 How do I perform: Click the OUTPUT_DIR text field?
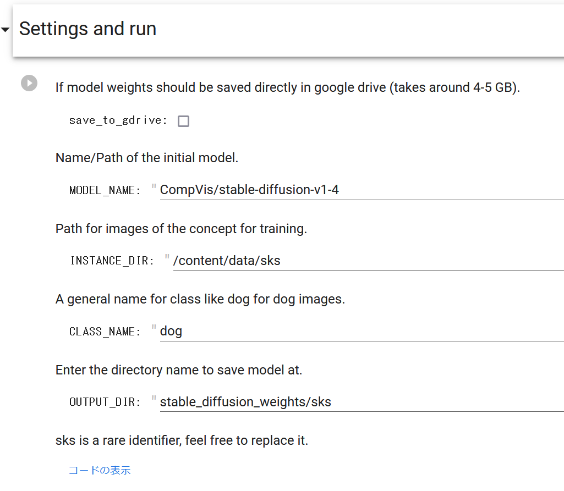pos(362,402)
